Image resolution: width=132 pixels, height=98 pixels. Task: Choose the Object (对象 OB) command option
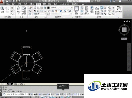pyautogui.click(x=46, y=94)
